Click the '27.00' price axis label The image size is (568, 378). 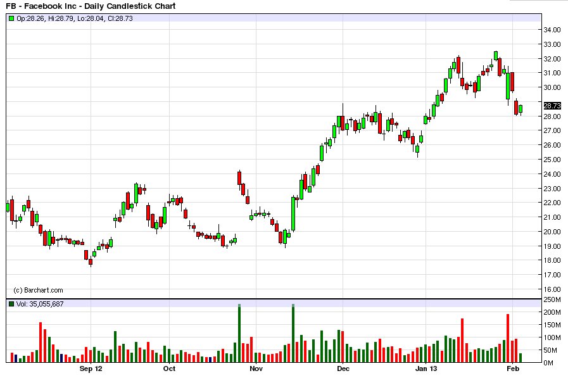pos(552,130)
